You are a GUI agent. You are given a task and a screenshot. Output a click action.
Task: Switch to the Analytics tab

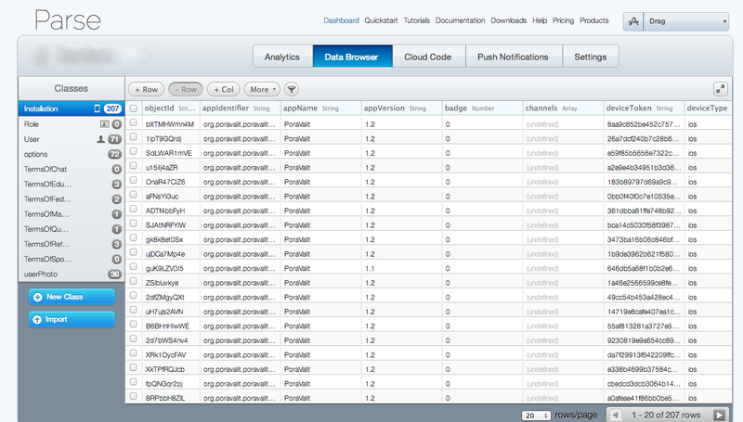282,57
